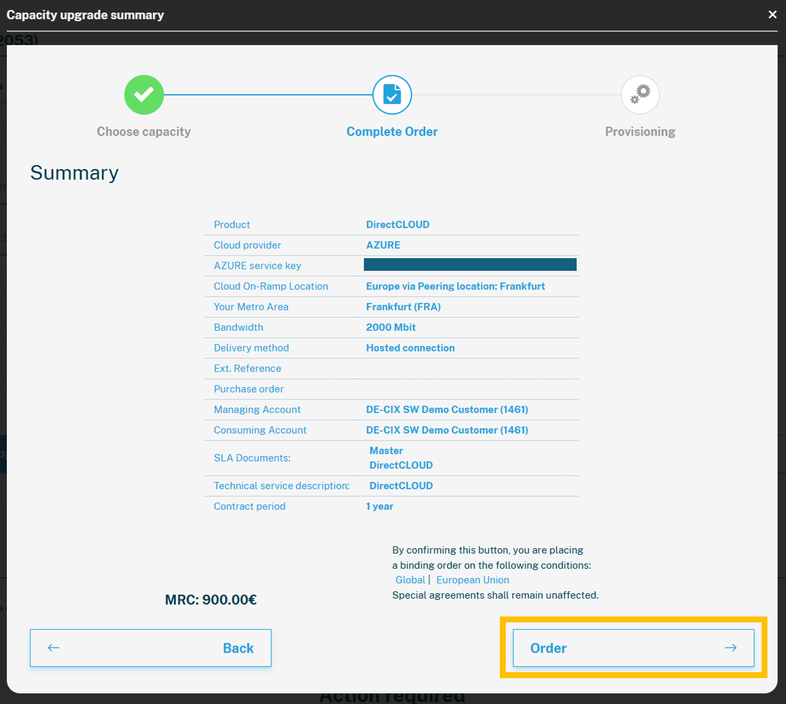786x704 pixels.
Task: Select the Provisioning step label
Action: pyautogui.click(x=640, y=132)
